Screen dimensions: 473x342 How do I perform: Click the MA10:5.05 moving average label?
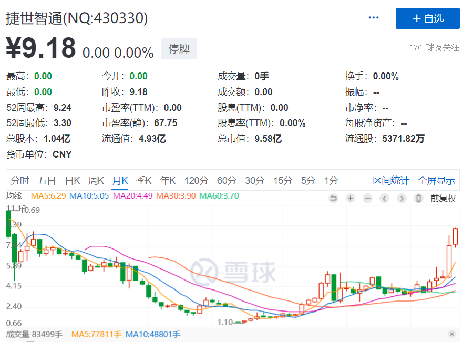click(89, 196)
